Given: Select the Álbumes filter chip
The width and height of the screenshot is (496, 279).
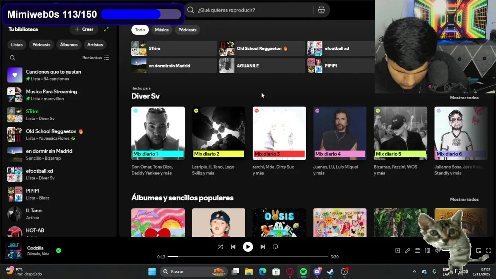Looking at the screenshot, I should pyautogui.click(x=69, y=45).
